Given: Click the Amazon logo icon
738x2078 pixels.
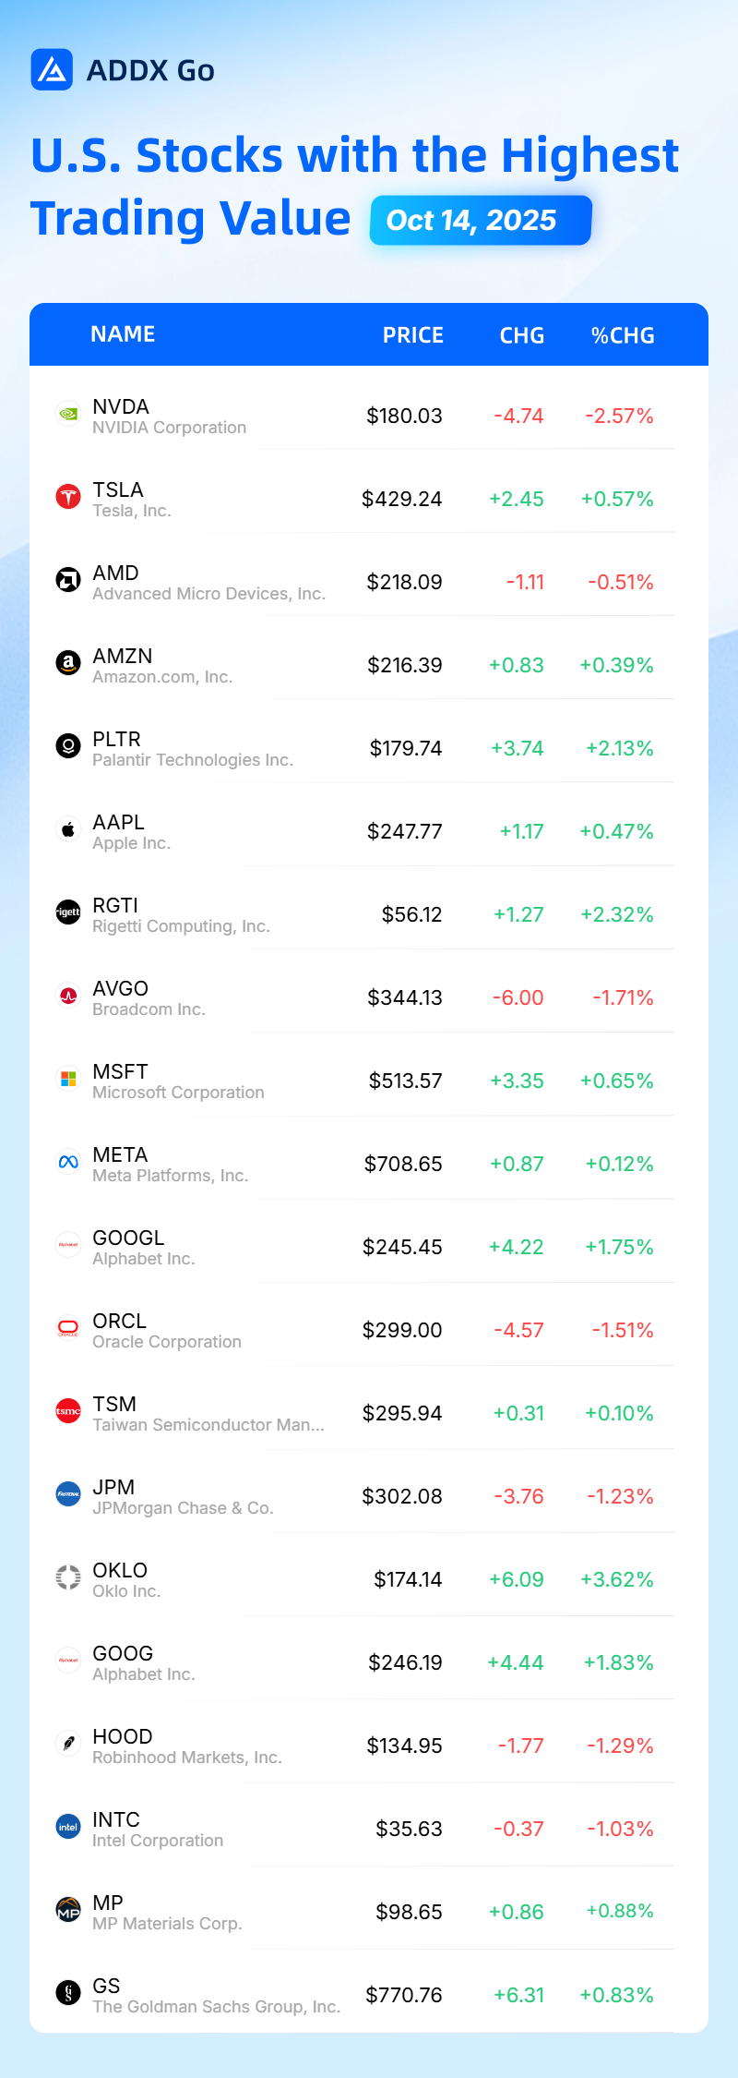Looking at the screenshot, I should click(68, 663).
